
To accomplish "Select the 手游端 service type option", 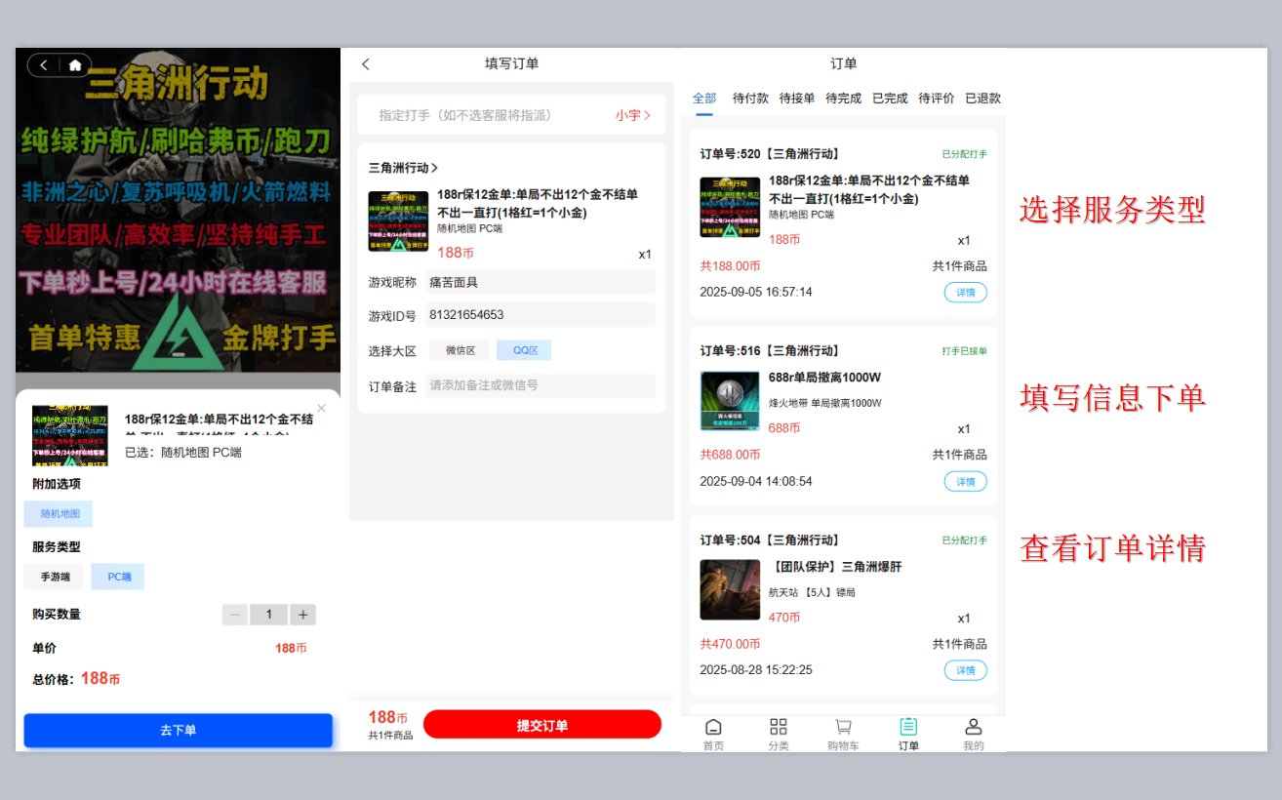I will [54, 577].
